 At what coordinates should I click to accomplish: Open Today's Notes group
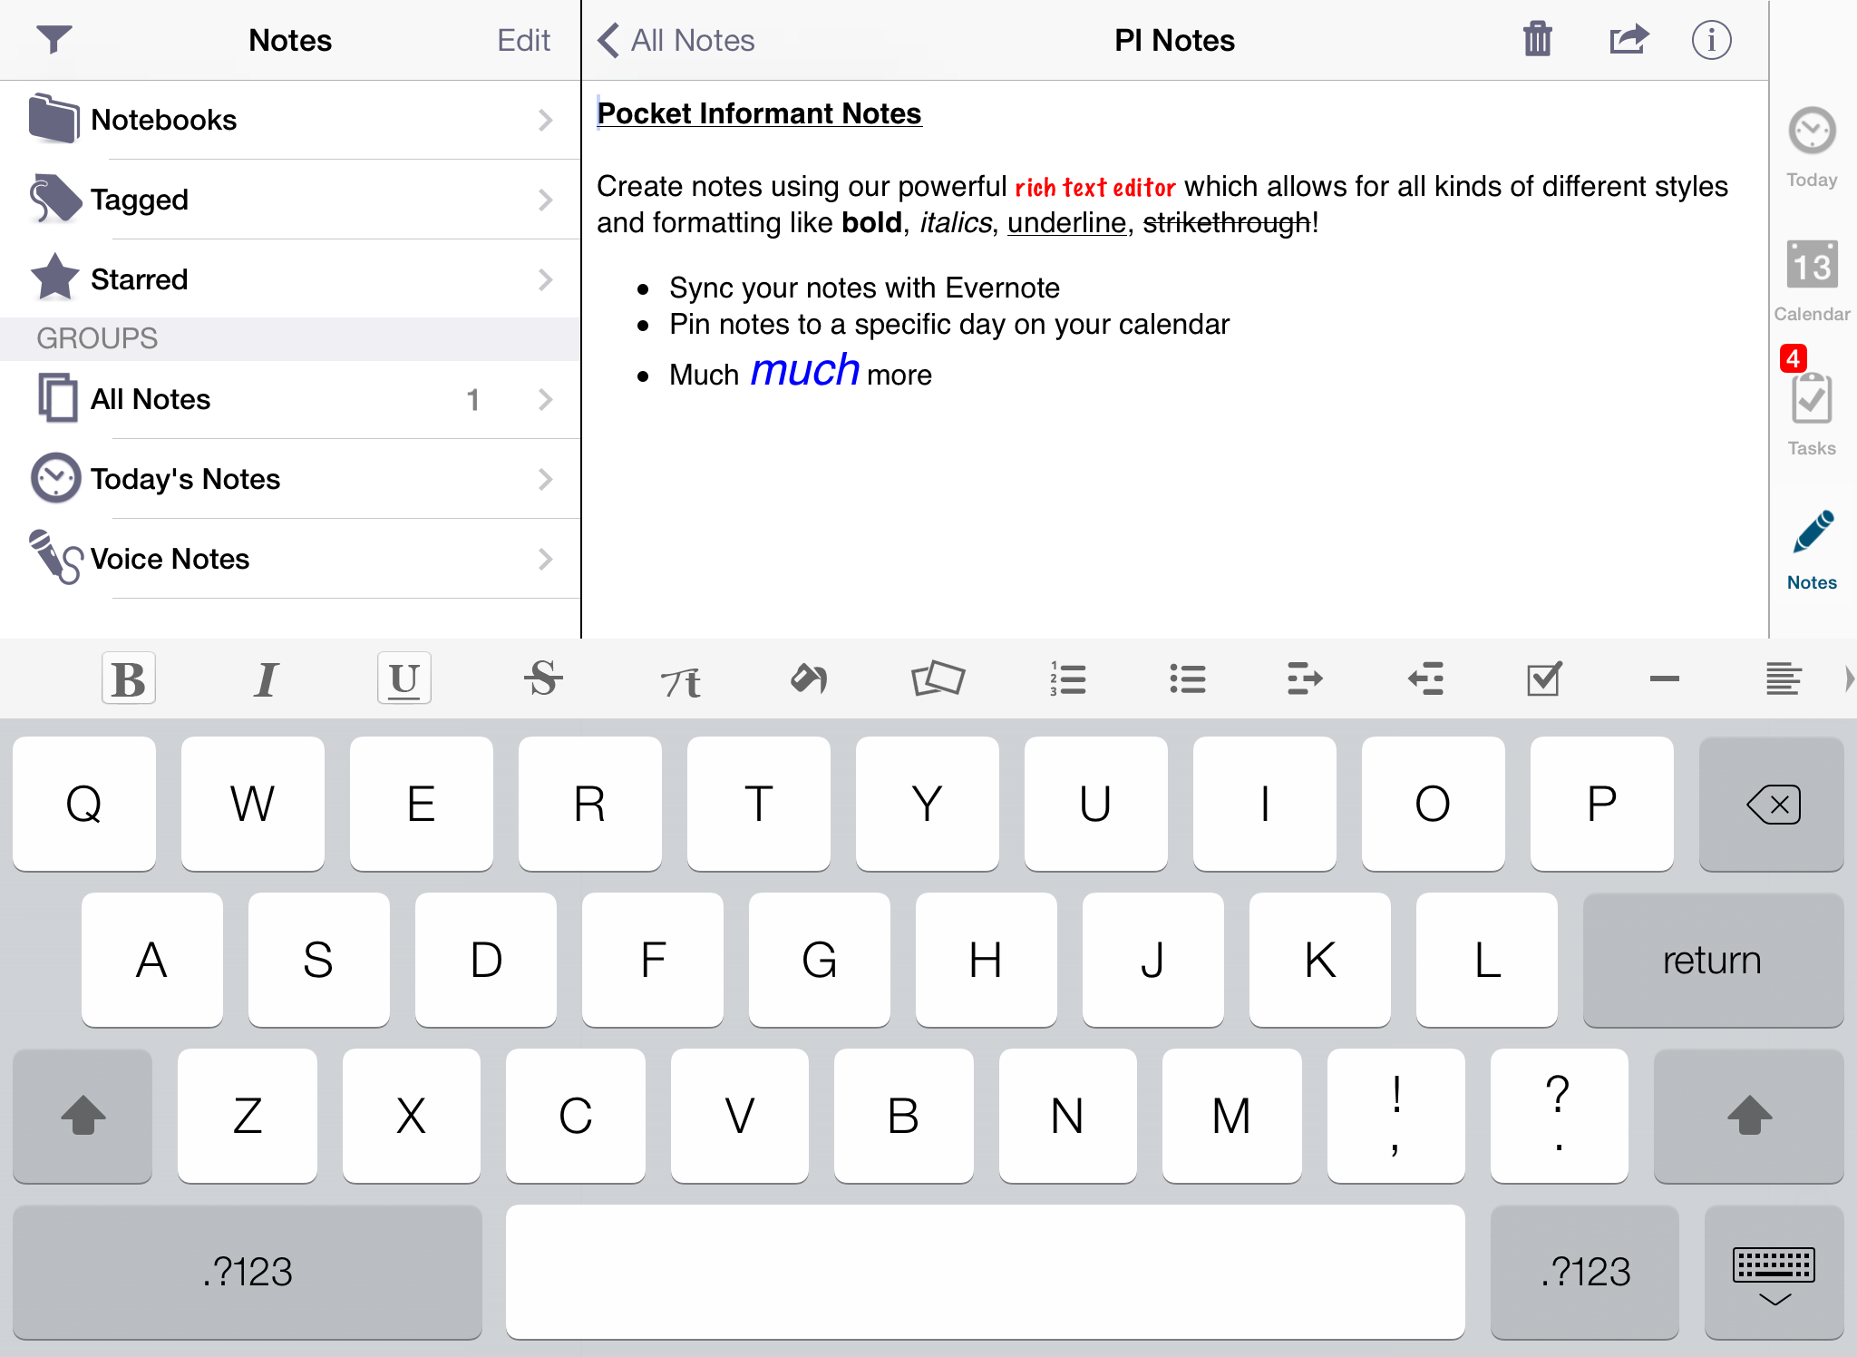290,479
